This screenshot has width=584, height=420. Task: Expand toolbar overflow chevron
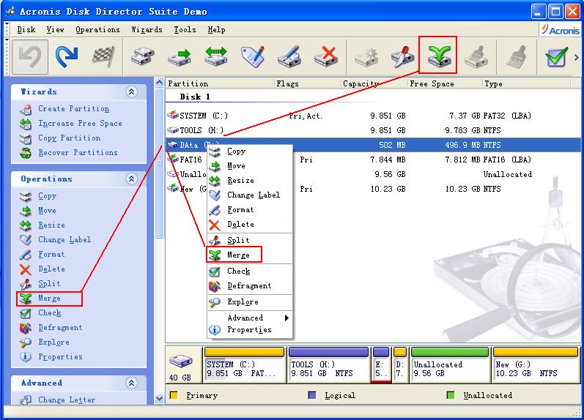pyautogui.click(x=577, y=57)
